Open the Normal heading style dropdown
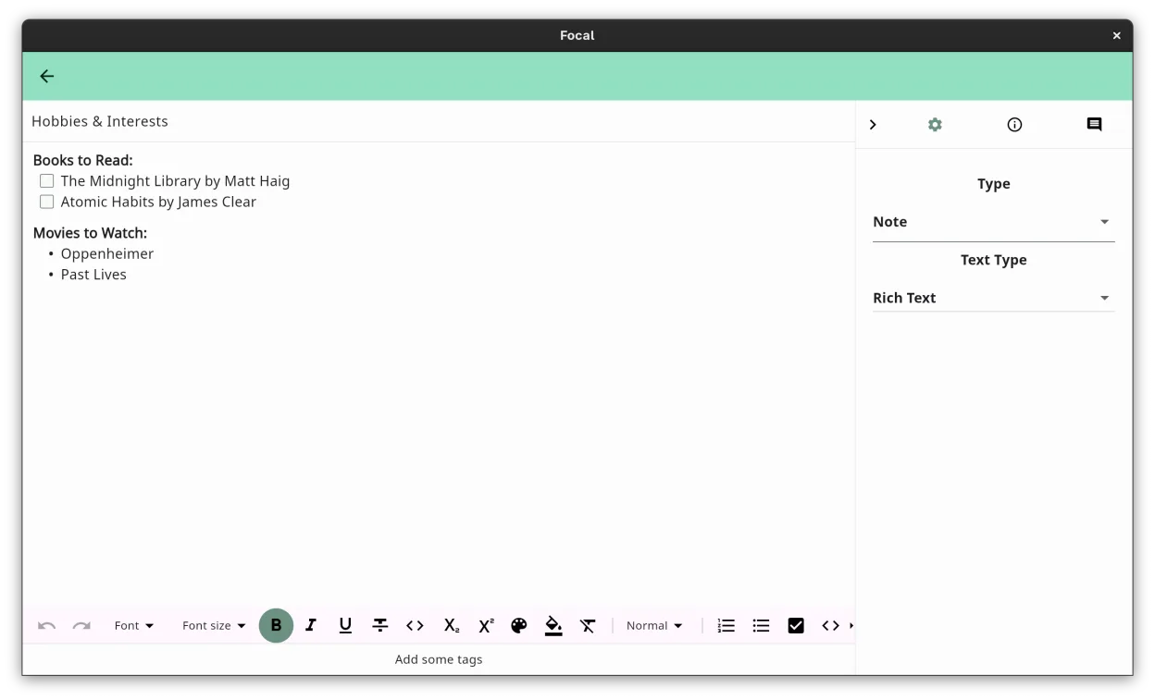1155x700 pixels. tap(654, 626)
